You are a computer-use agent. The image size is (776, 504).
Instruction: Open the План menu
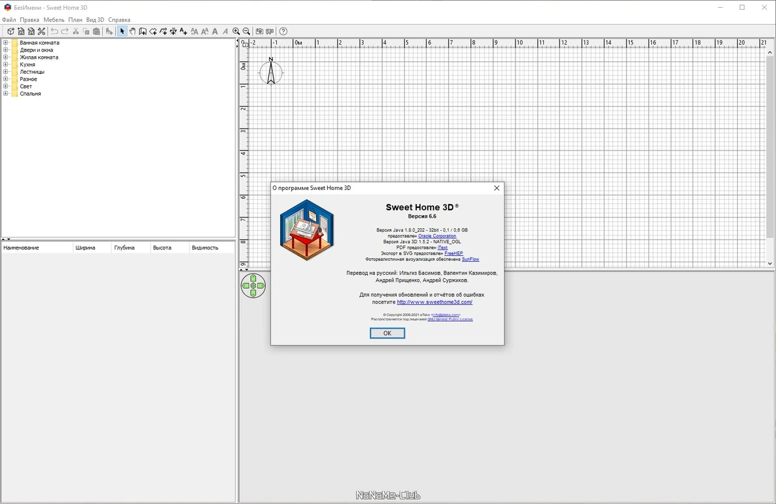[76, 20]
